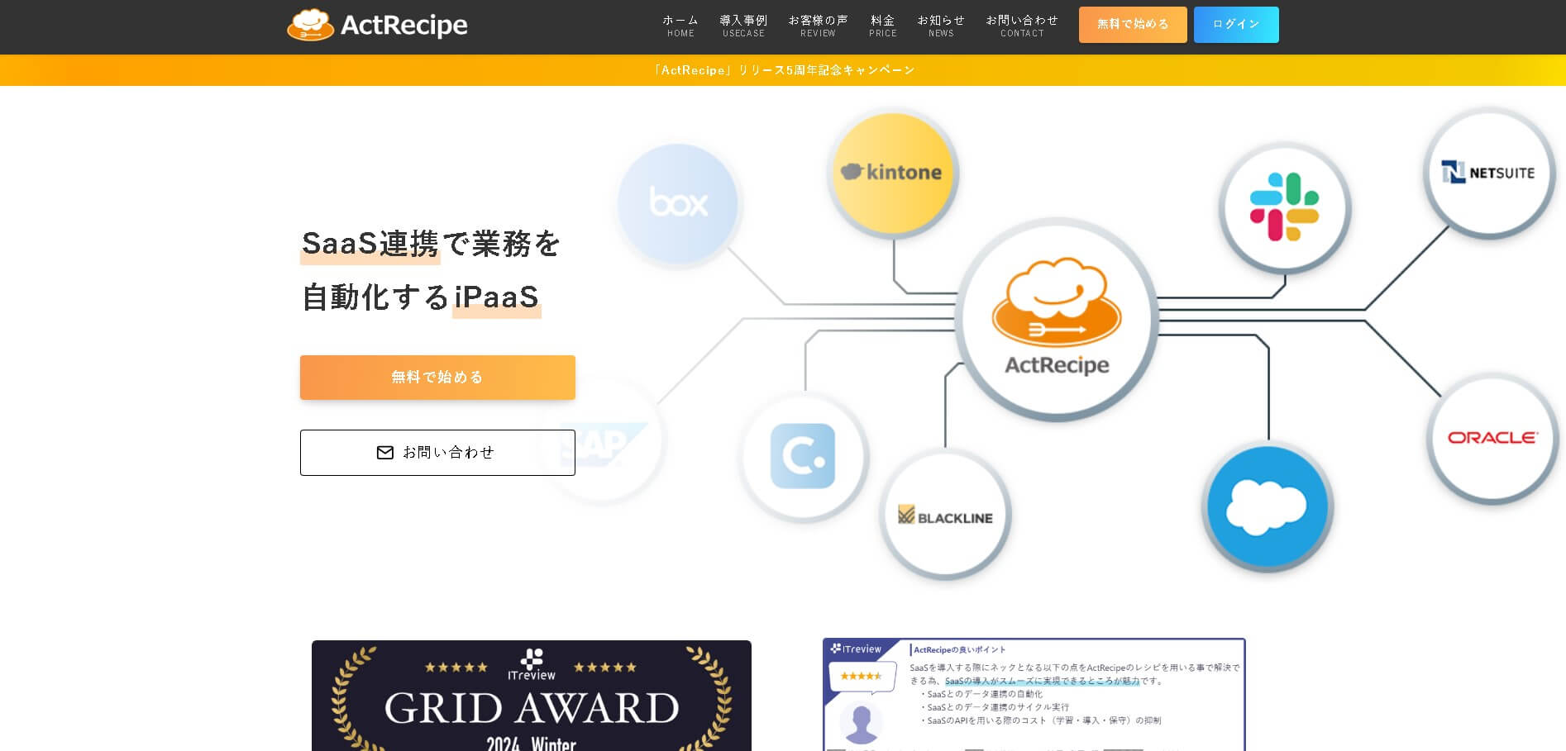Click the faded SAP logo circle

click(x=602, y=441)
